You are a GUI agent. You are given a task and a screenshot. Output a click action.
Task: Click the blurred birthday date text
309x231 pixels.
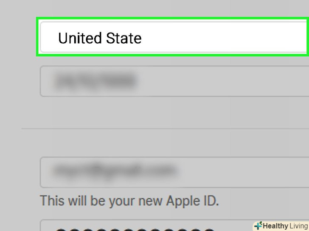tap(96, 81)
